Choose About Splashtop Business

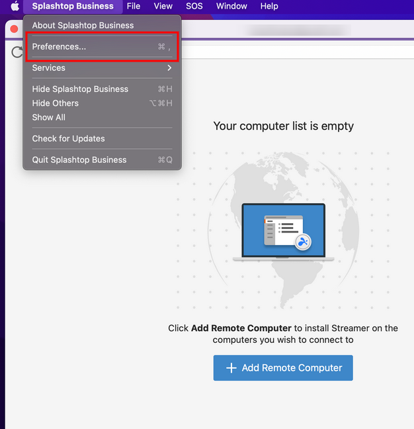103,25
